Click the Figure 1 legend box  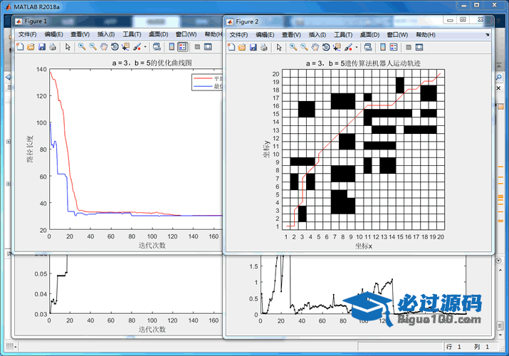[206, 82]
